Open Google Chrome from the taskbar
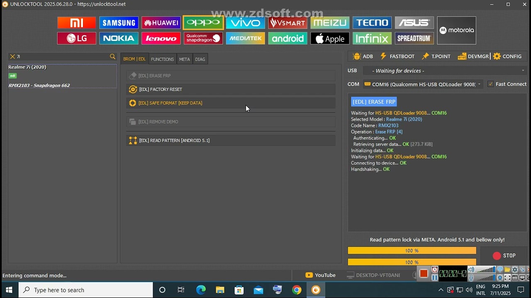Image resolution: width=531 pixels, height=298 pixels. (297, 290)
